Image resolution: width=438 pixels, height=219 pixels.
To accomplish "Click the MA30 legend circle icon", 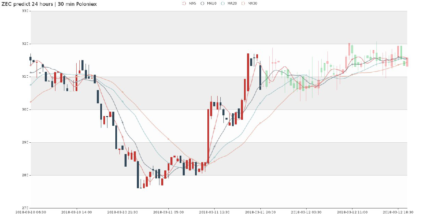I will click(243, 3).
